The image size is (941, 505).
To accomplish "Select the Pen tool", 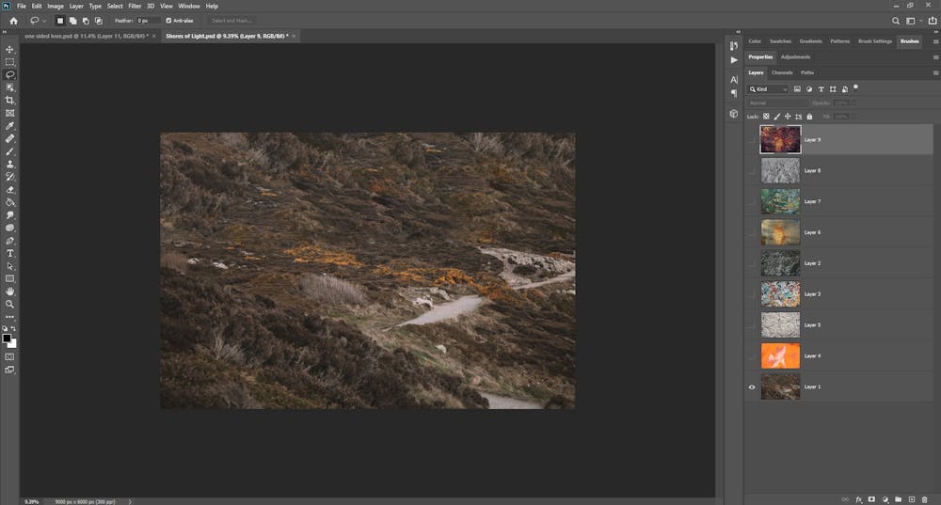I will (9, 241).
